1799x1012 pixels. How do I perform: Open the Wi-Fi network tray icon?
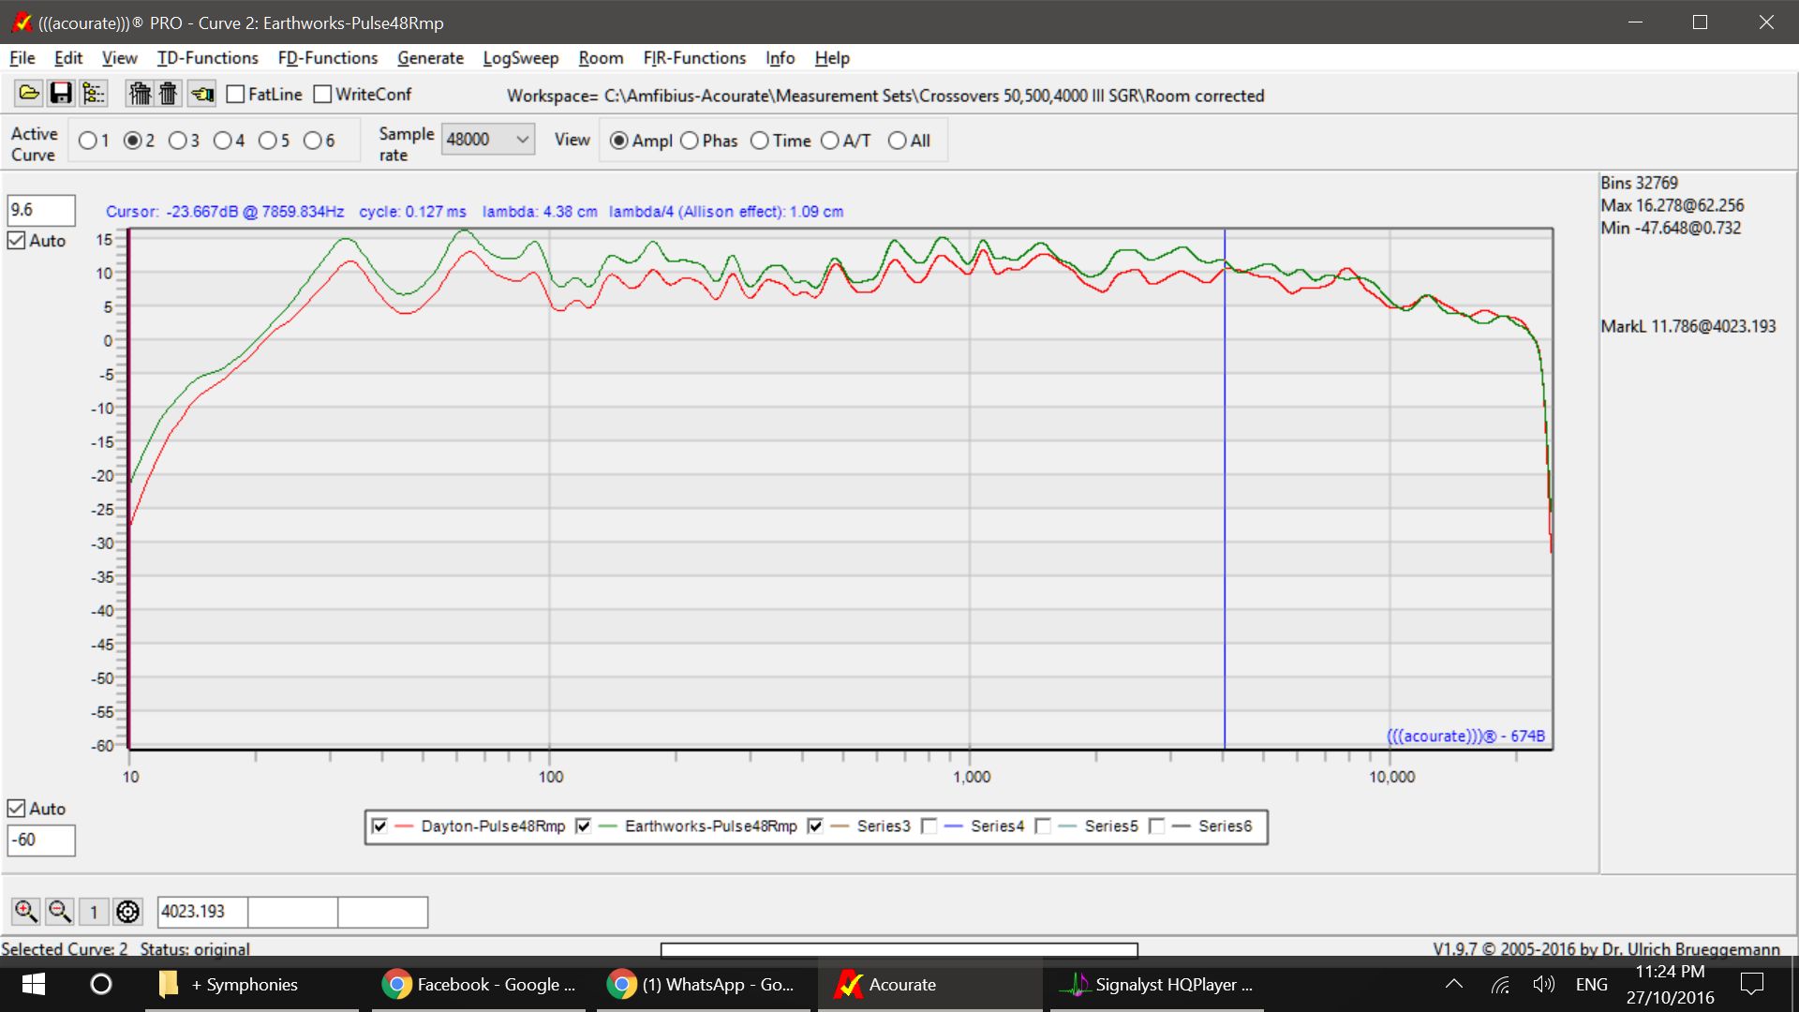coord(1500,984)
